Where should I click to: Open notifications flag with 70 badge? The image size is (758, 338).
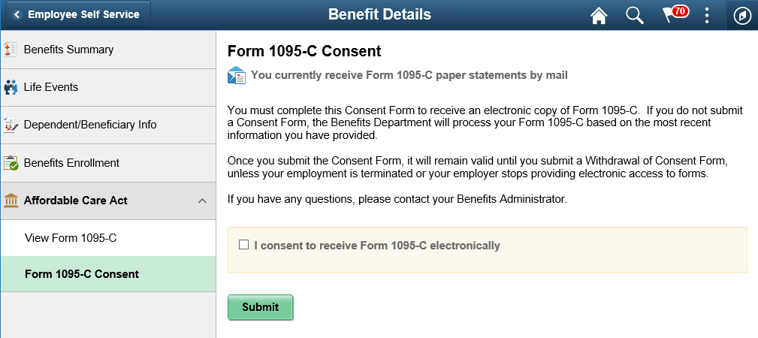point(671,15)
